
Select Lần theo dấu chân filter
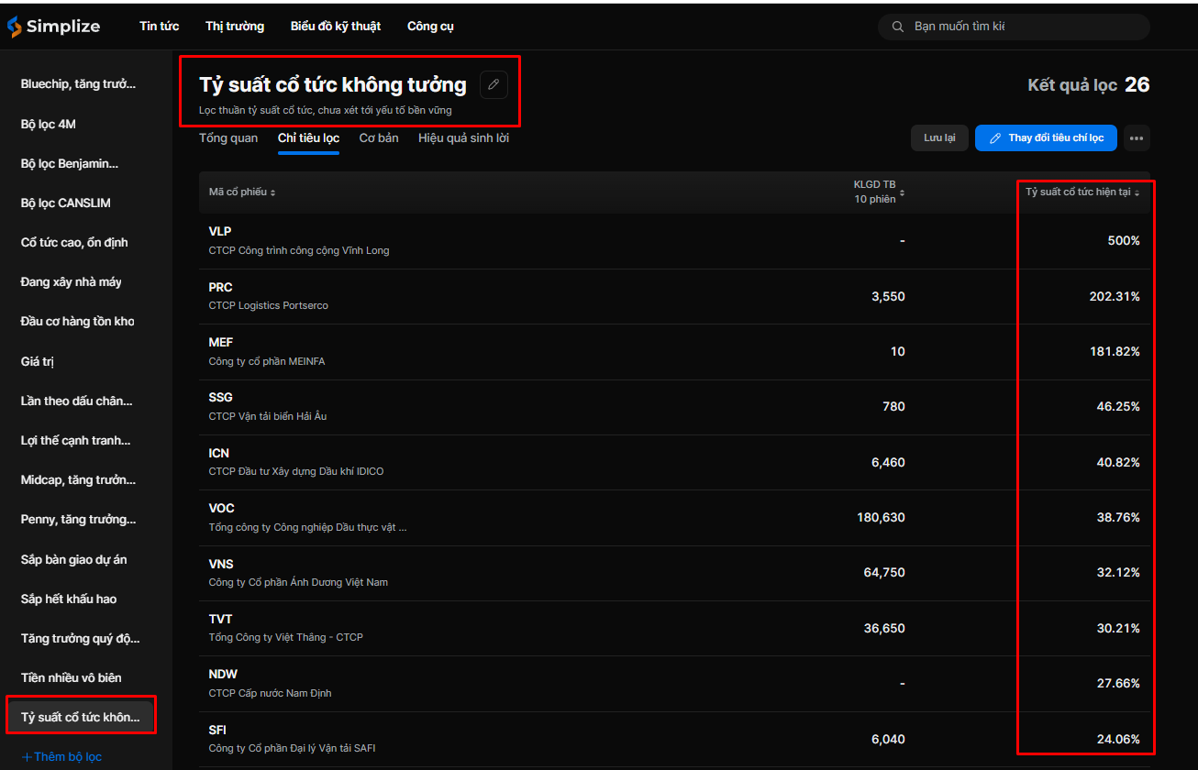[76, 401]
